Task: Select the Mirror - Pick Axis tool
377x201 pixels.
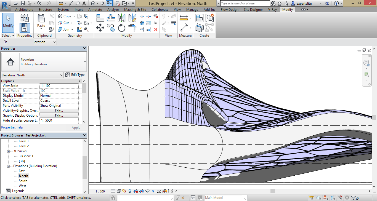Action: (x=121, y=18)
